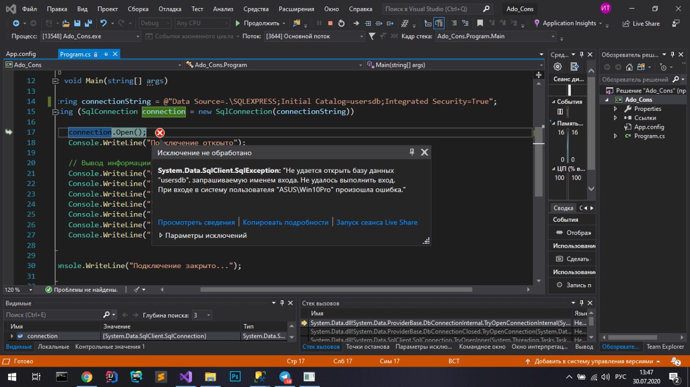Navigate backward with the toolbar back arrow

(16, 23)
